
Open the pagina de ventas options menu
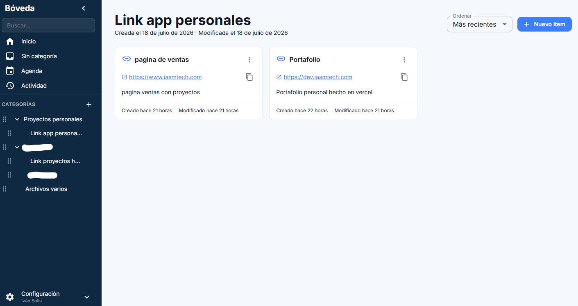[x=249, y=60]
